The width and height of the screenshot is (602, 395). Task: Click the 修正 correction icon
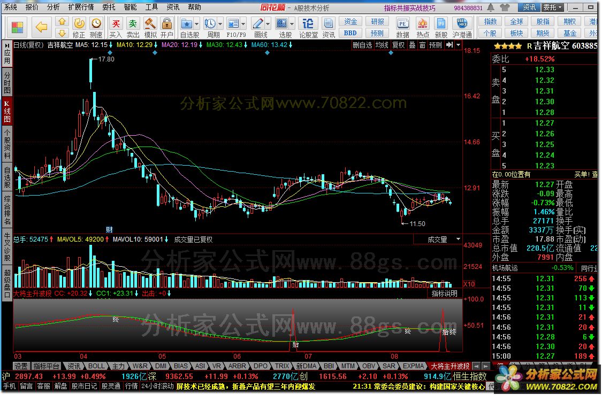79,24
